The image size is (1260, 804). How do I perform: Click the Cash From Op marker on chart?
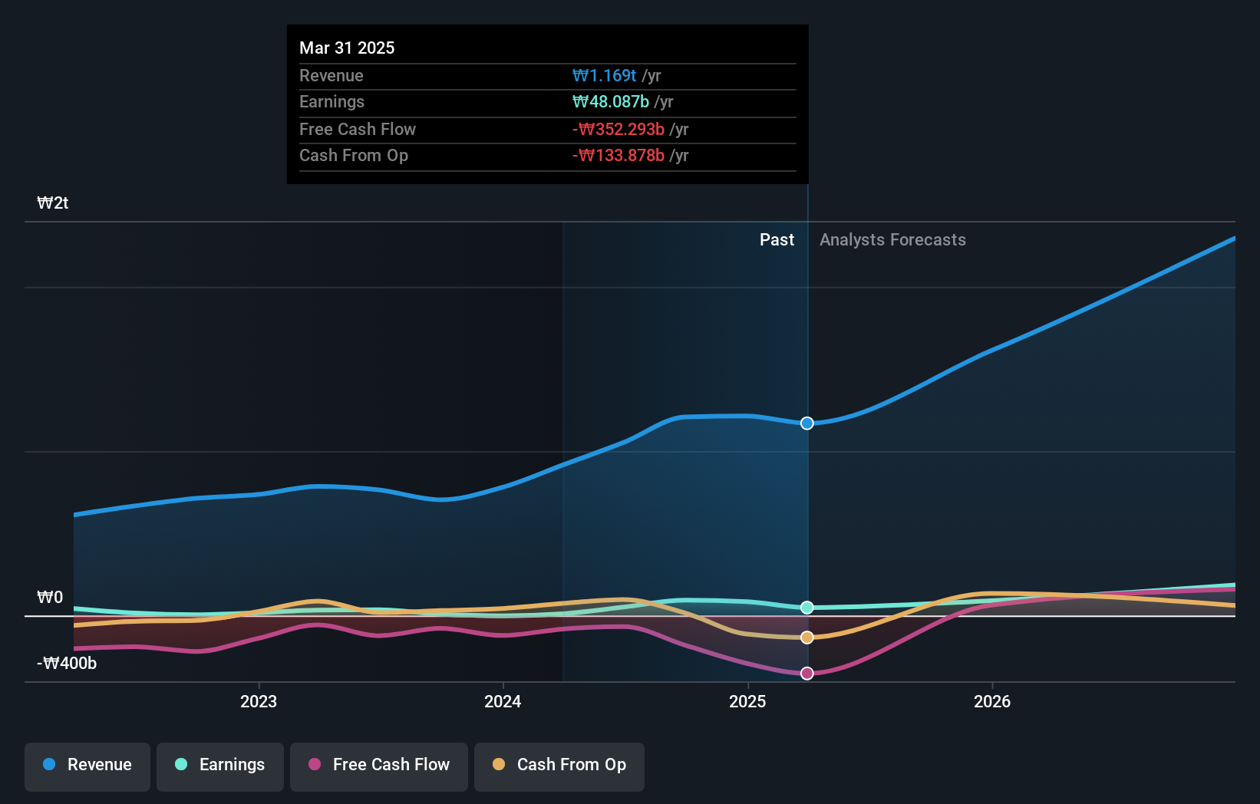[x=806, y=637]
